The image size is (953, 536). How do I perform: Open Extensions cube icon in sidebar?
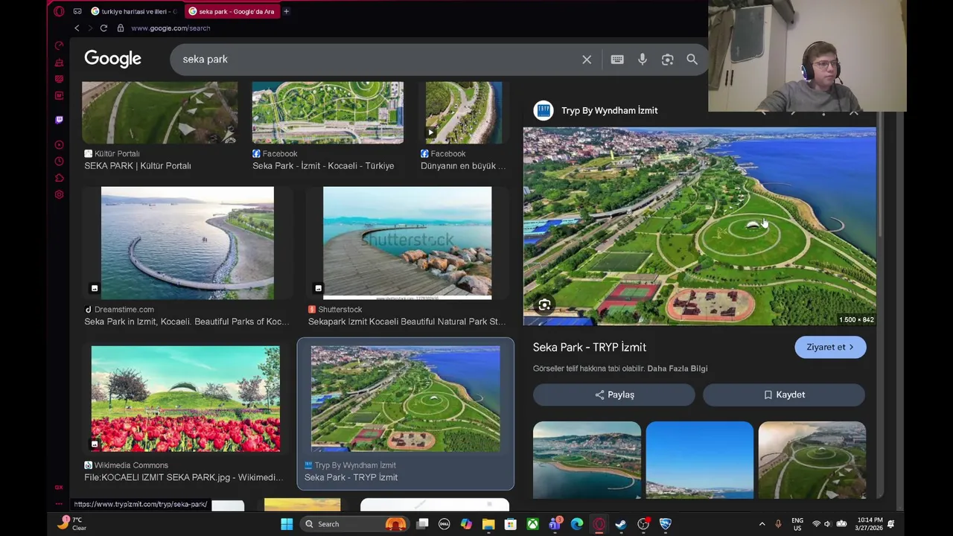pos(60,178)
